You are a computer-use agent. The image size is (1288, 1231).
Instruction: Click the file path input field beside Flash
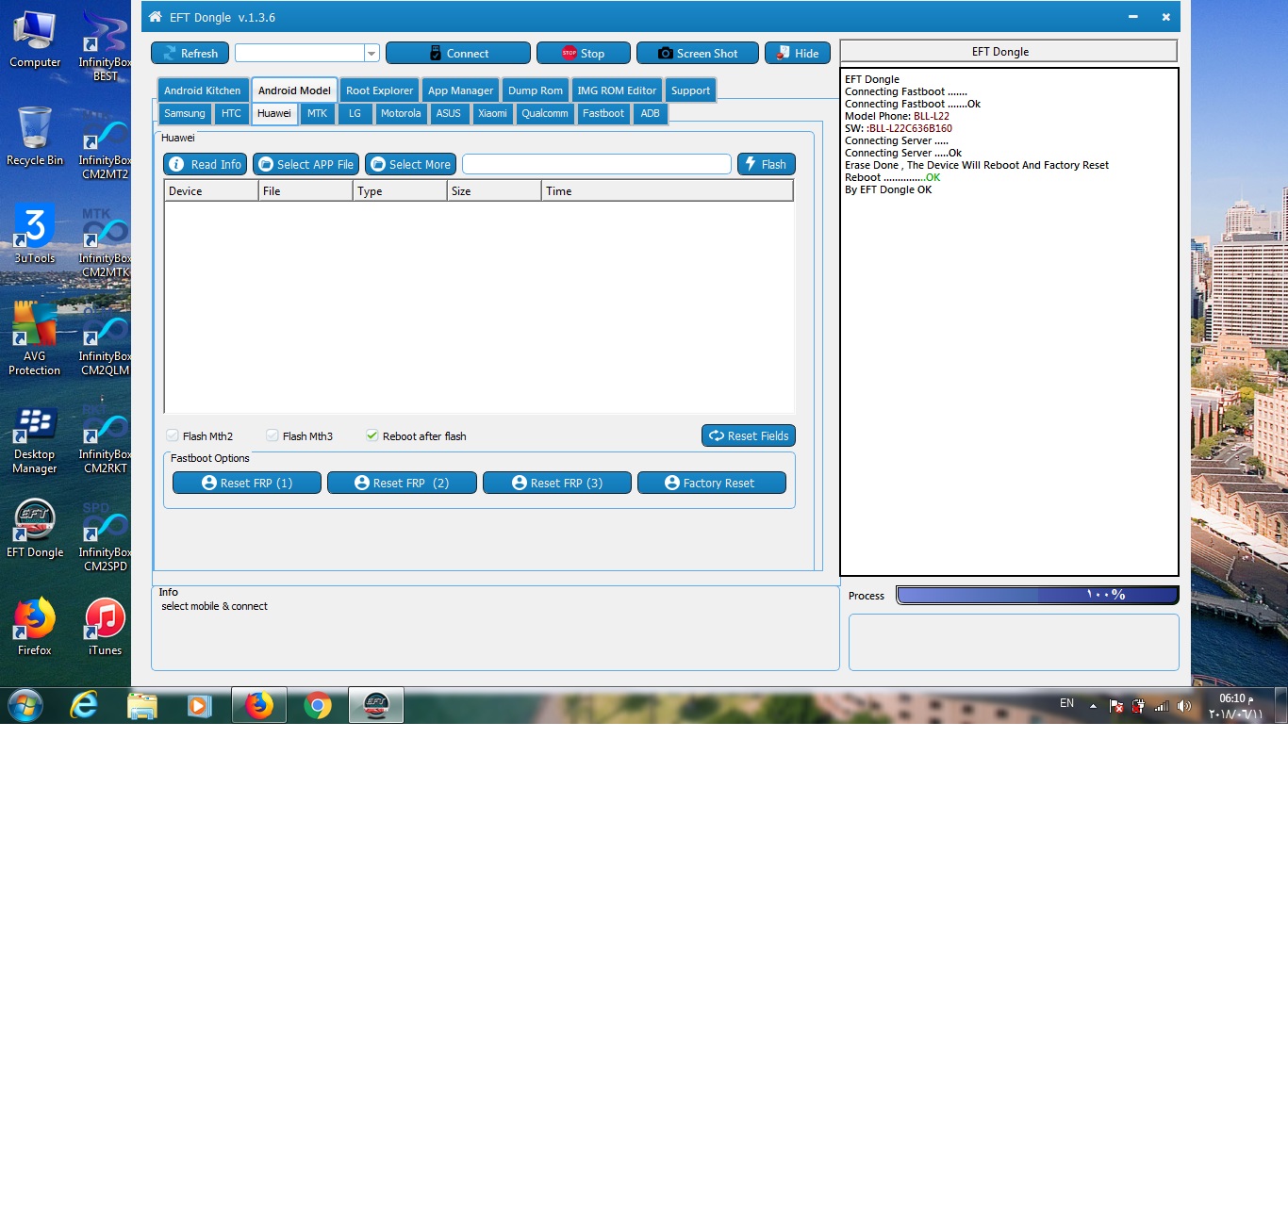pyautogui.click(x=597, y=164)
